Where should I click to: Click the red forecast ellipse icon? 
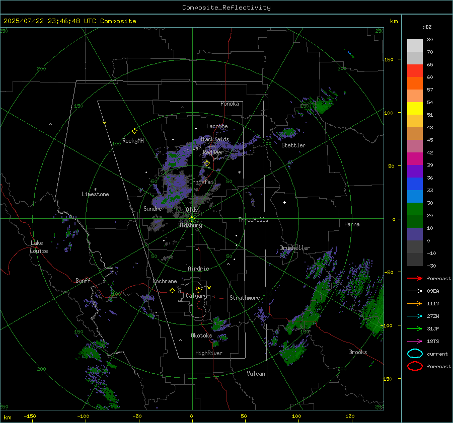[x=415, y=366]
